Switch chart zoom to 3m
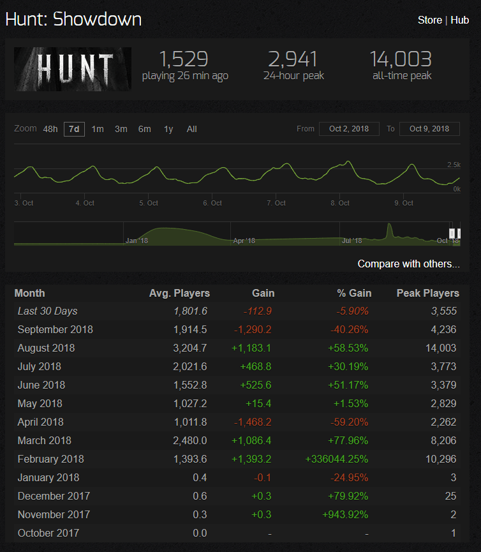This screenshot has width=481, height=552. pyautogui.click(x=121, y=129)
